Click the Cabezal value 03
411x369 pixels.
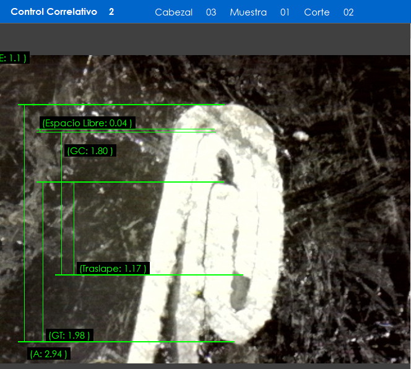211,12
